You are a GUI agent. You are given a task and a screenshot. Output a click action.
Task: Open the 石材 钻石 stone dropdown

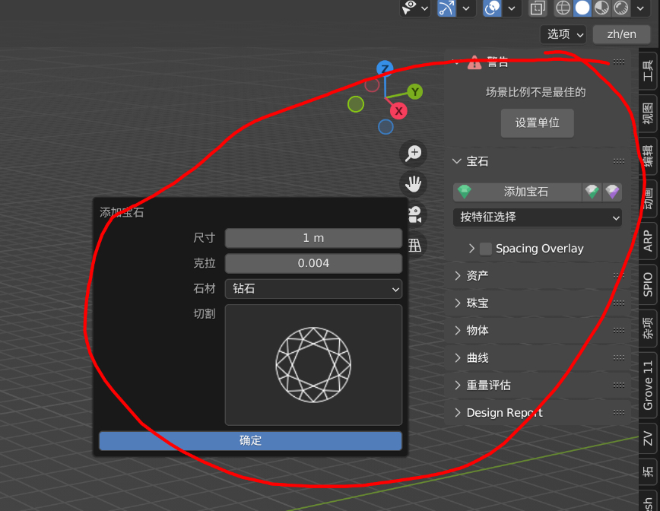pos(313,289)
